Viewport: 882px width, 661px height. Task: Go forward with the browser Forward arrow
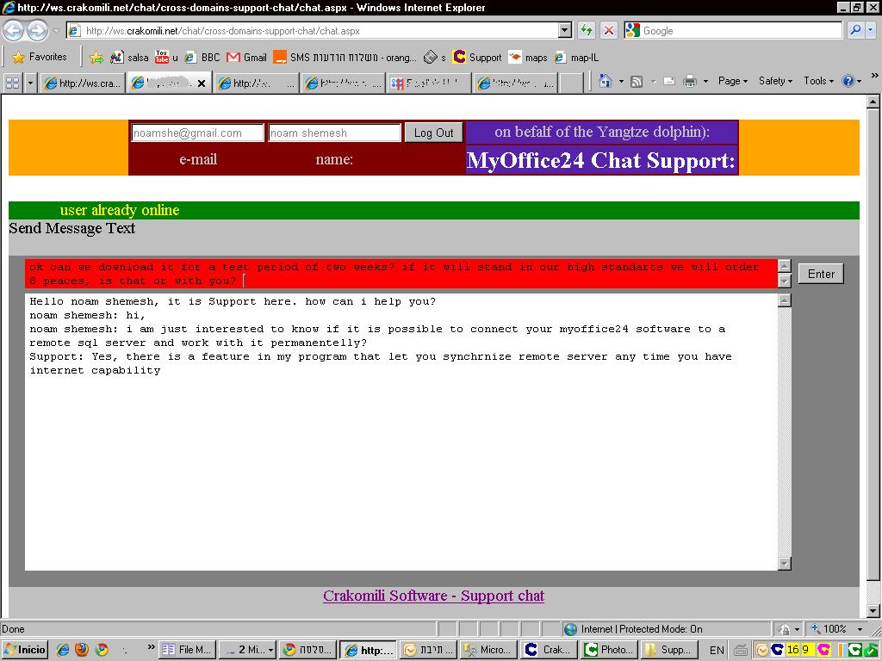37,30
